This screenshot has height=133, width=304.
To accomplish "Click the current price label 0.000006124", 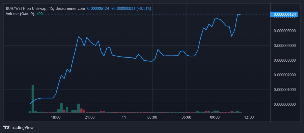I will point(284,14).
